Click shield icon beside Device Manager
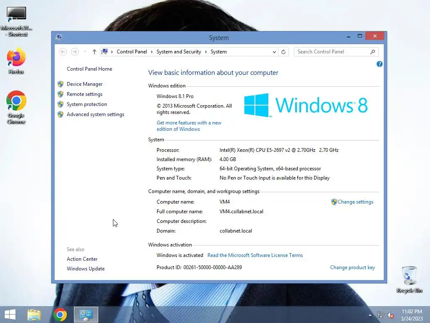Screen dimensions: 430x323 click(60, 84)
